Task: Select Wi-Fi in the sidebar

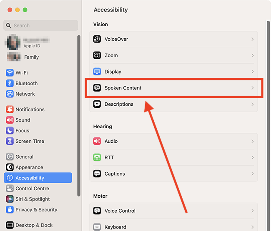Action: (x=38, y=72)
